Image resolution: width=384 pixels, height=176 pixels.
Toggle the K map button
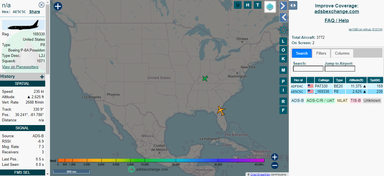[x=283, y=59]
